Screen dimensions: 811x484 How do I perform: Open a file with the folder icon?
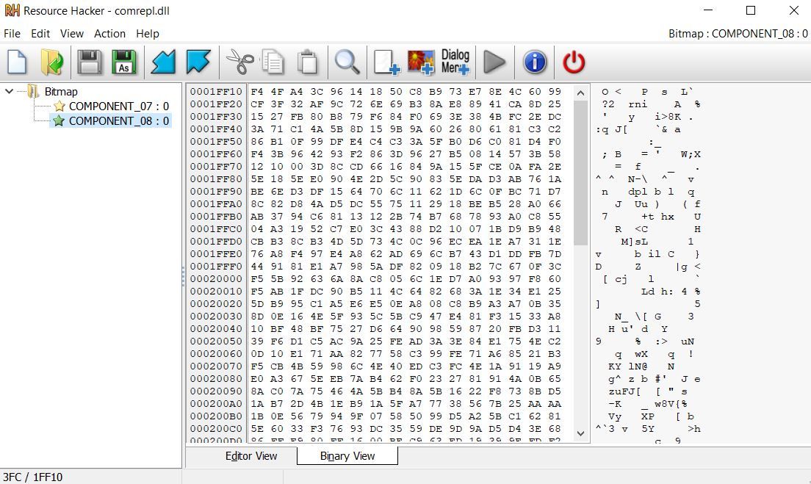(52, 62)
